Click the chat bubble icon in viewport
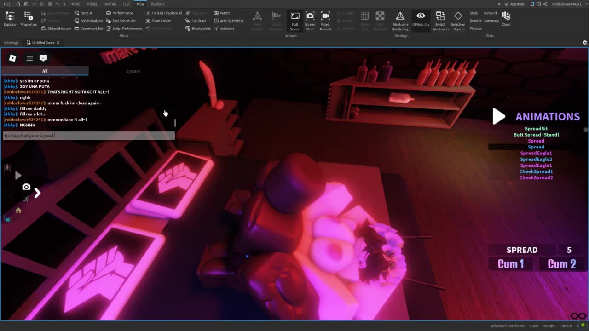The width and height of the screenshot is (589, 331). tap(43, 58)
